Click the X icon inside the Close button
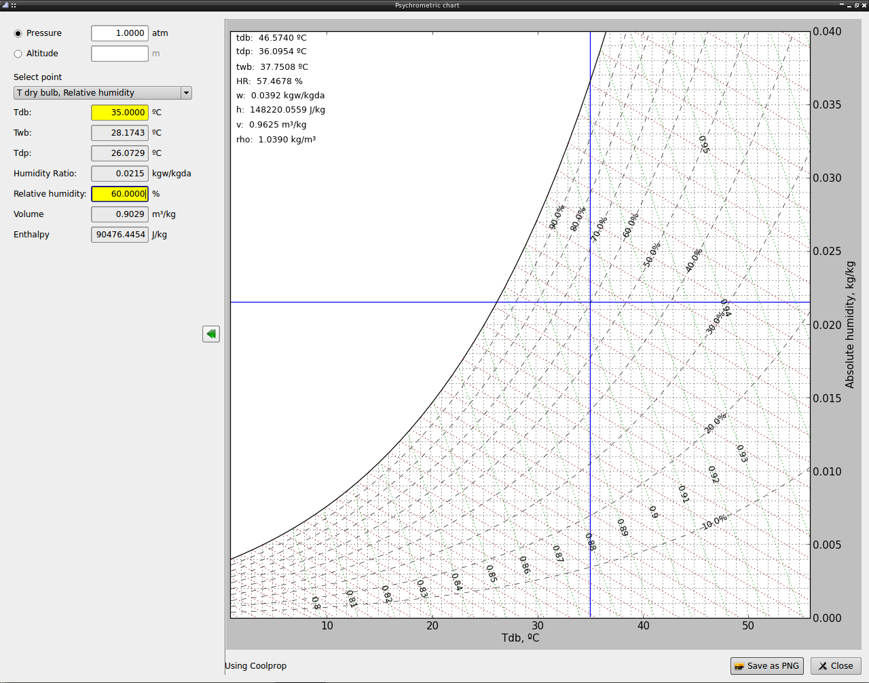Image resolution: width=869 pixels, height=683 pixels. point(824,666)
